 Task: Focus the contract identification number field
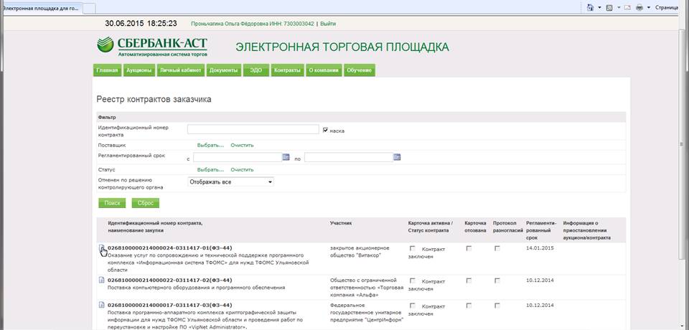[x=253, y=130]
